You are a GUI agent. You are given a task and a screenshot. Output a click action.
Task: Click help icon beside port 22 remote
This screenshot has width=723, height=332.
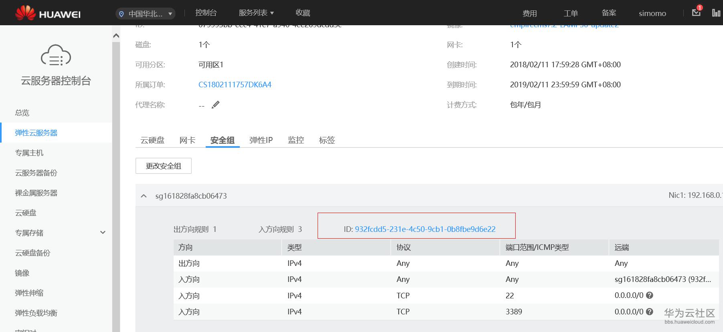pos(650,295)
